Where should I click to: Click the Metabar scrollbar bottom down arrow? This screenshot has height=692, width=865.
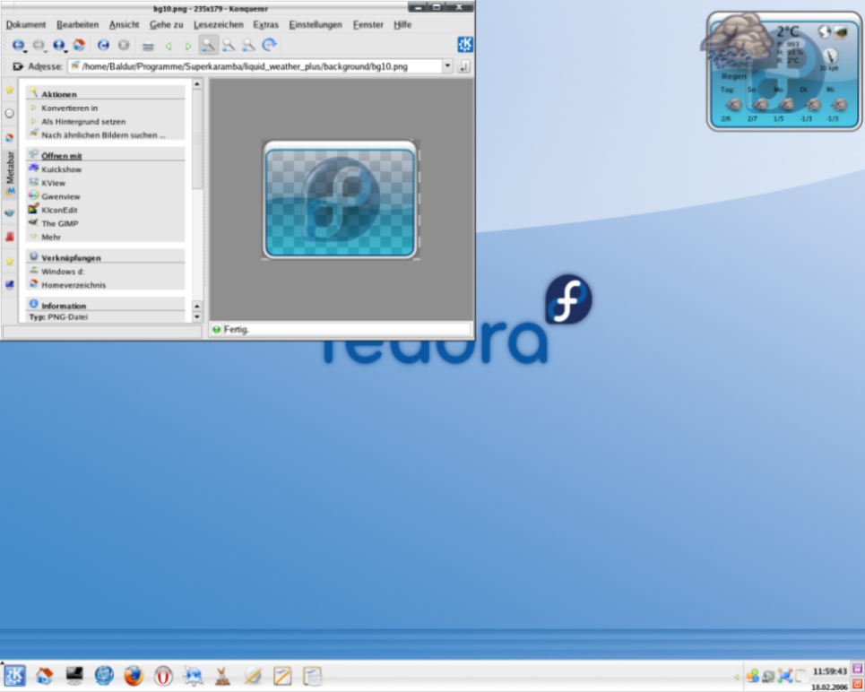[197, 317]
